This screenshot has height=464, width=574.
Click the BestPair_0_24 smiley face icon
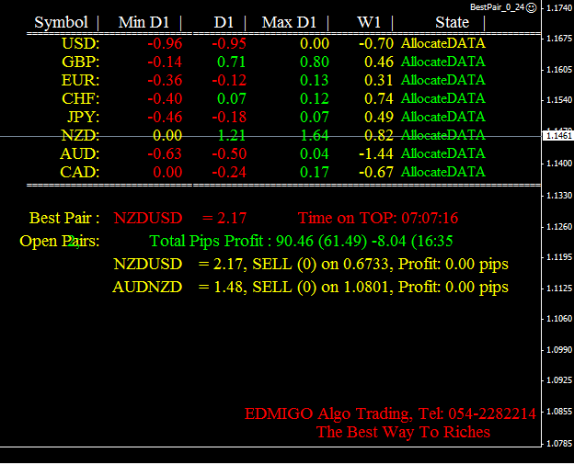tap(531, 7)
